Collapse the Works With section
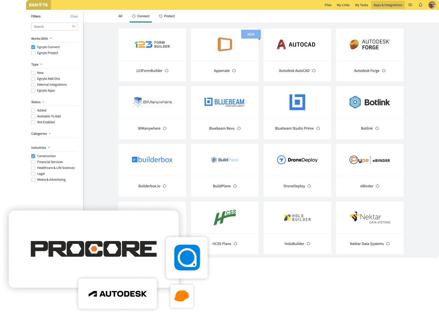 [x=50, y=38]
